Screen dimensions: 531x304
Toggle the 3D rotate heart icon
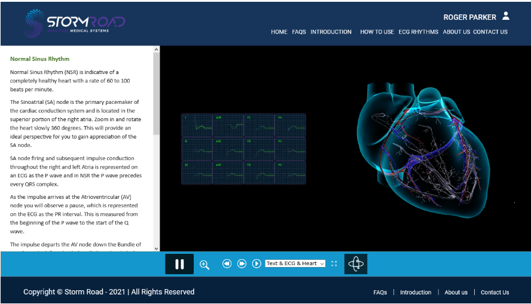tap(356, 264)
